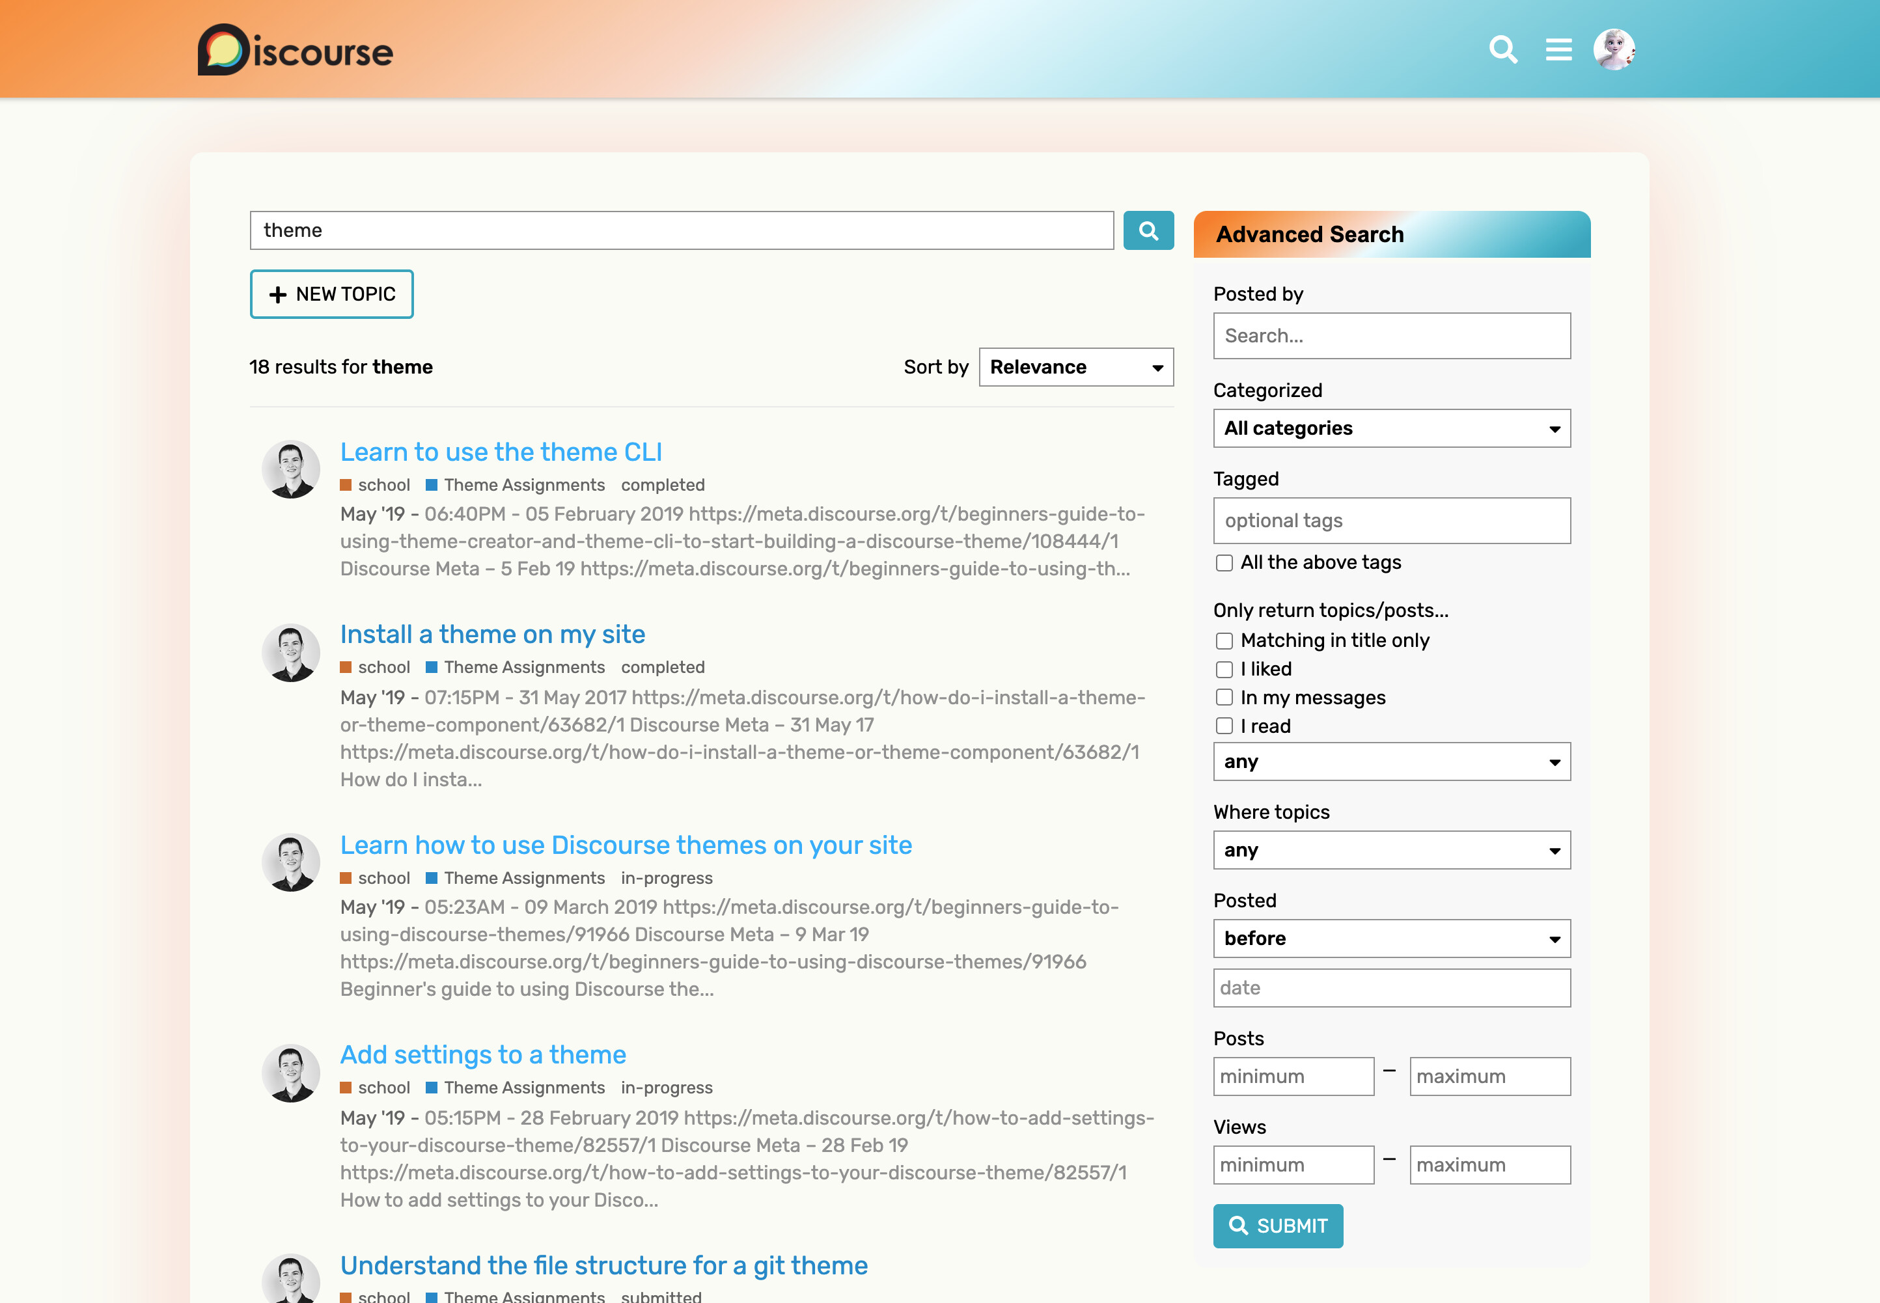1880x1303 pixels.
Task: Toggle All the above tags checkbox
Action: coord(1224,562)
